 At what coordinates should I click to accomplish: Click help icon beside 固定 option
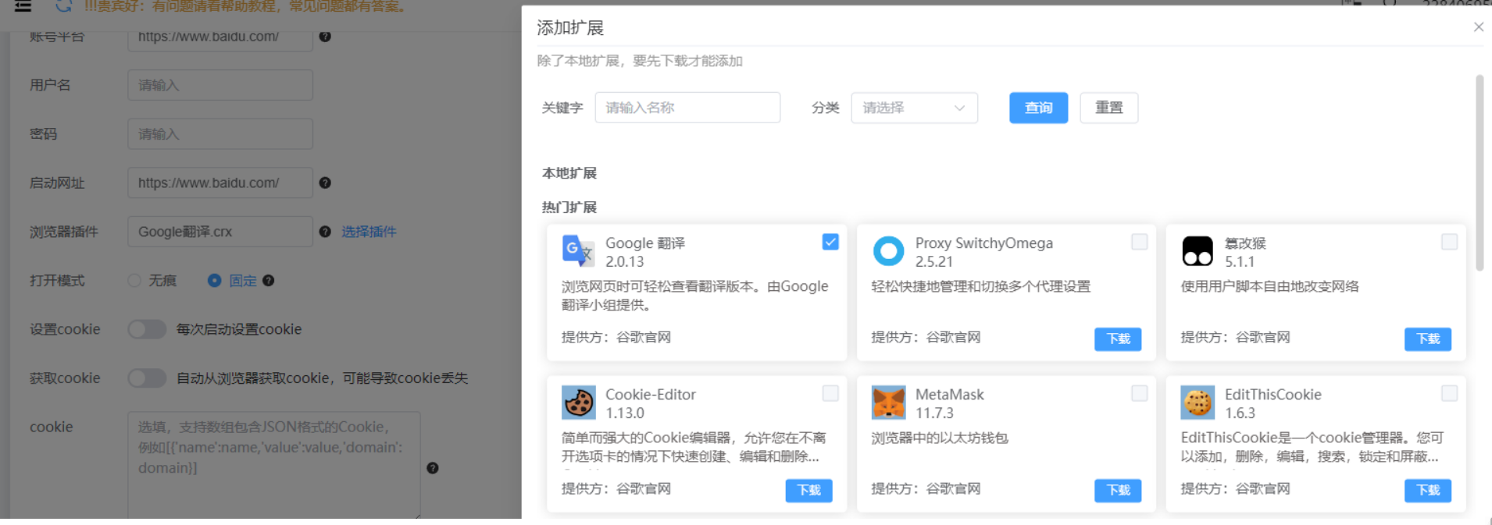268,281
